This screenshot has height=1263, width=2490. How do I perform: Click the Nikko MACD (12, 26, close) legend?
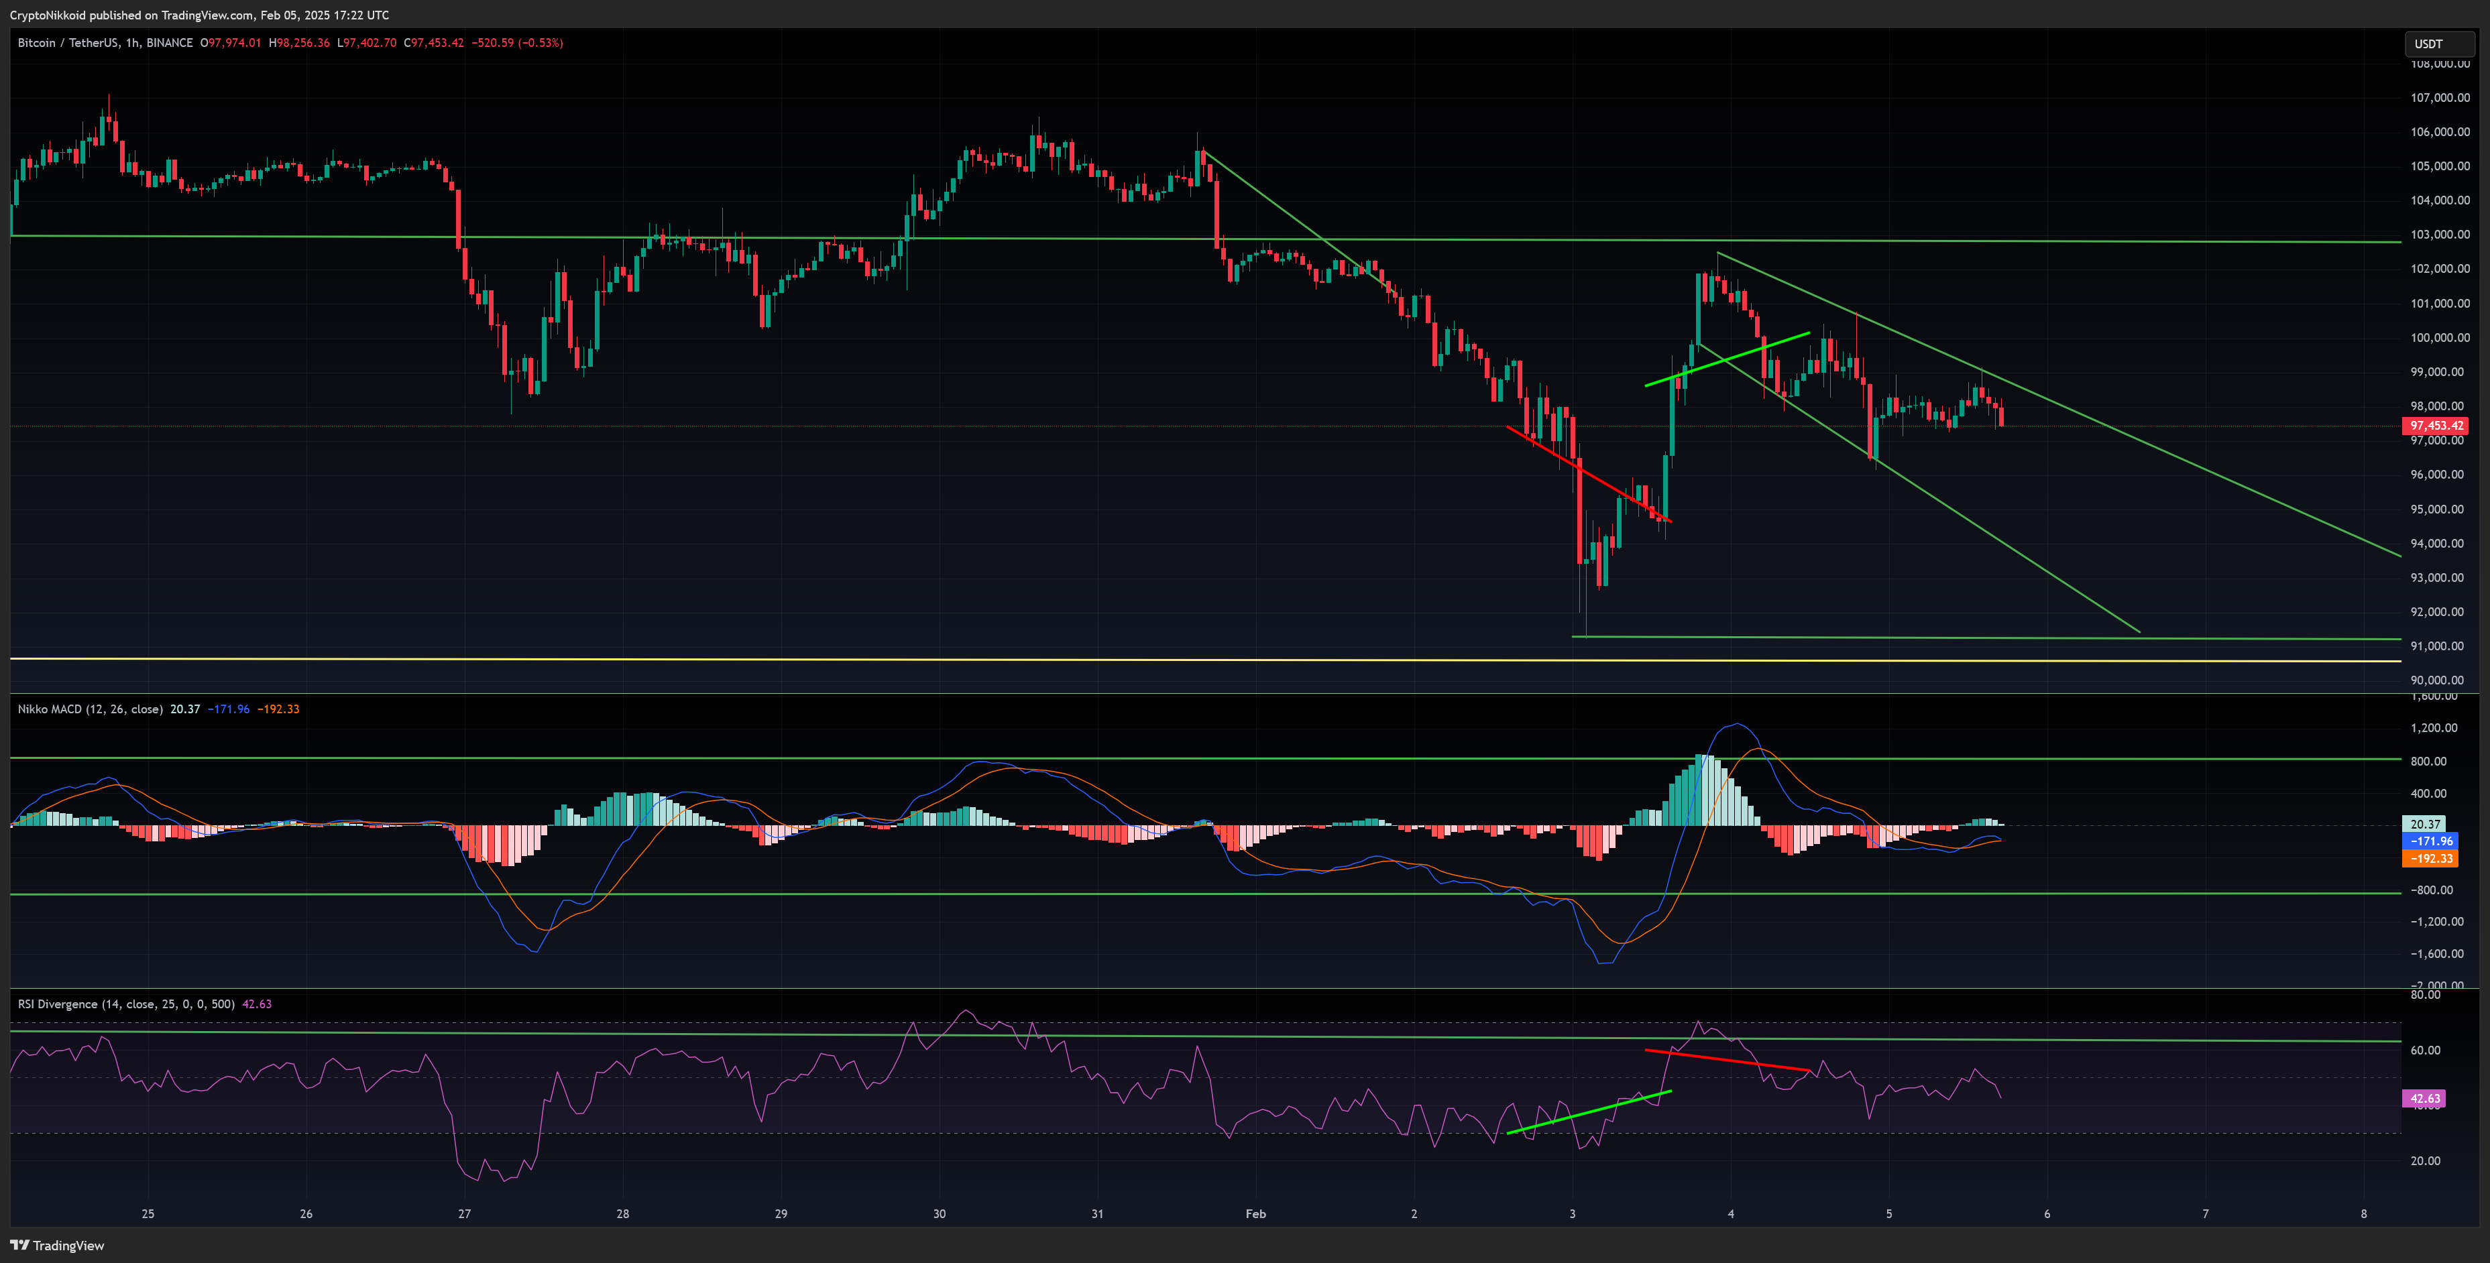click(x=90, y=709)
